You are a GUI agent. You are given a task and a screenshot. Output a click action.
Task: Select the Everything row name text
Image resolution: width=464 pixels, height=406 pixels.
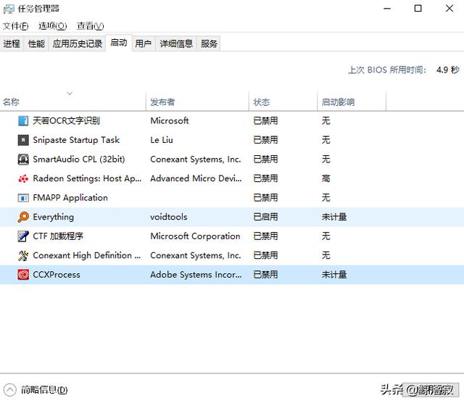coord(53,217)
